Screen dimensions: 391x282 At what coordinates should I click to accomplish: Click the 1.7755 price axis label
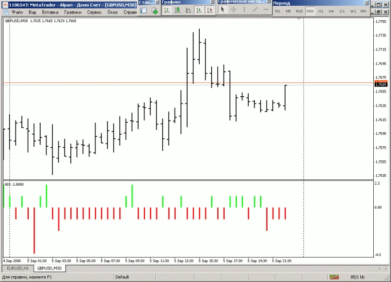coord(381,22)
